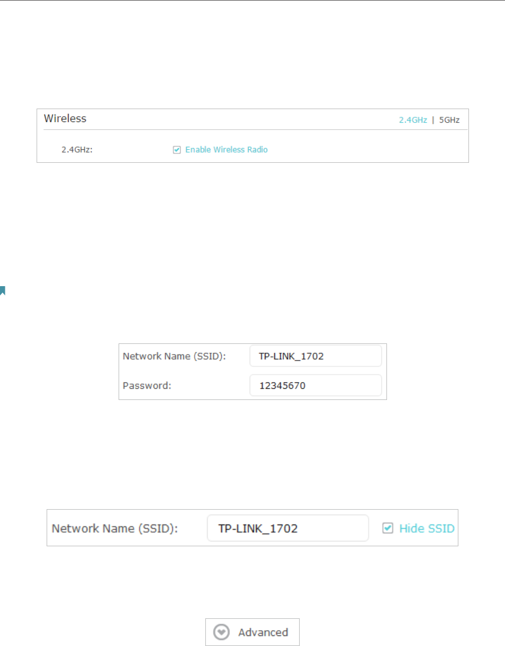Click the SSID field beside Hide SSID
Screen dimensions: 505x646
pos(287,528)
